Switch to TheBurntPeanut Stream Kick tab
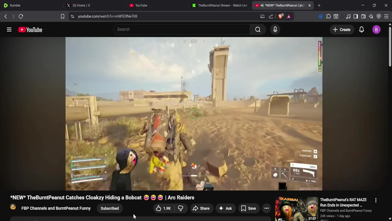 [x=220, y=5]
